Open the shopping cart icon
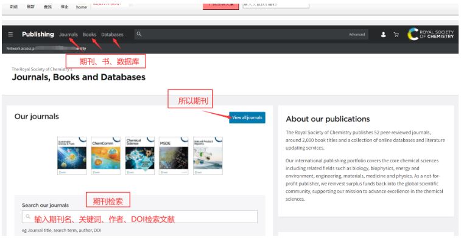 396,35
